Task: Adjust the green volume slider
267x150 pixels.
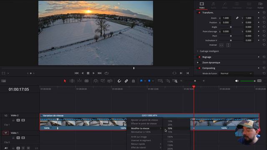Action: coord(248,81)
